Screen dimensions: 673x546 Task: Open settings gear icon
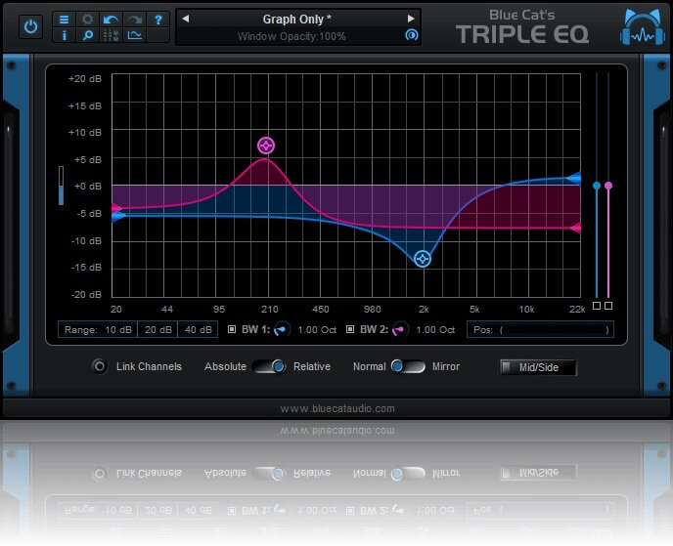point(88,20)
